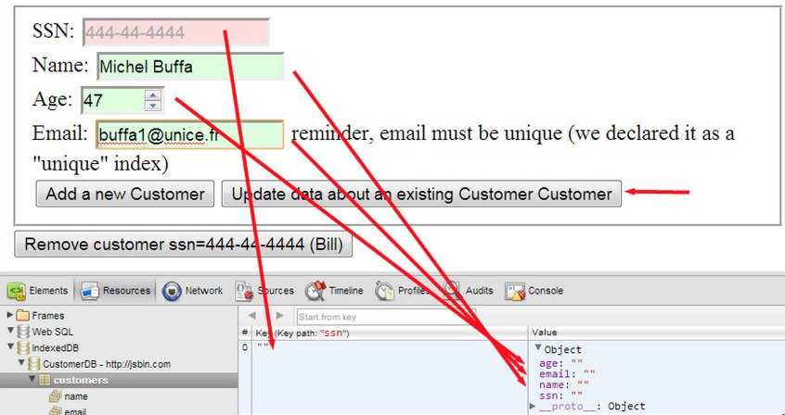Click Remove customer ssn=444-44-4444 button
Image resolution: width=785 pixels, height=415 pixels.
pyautogui.click(x=184, y=245)
